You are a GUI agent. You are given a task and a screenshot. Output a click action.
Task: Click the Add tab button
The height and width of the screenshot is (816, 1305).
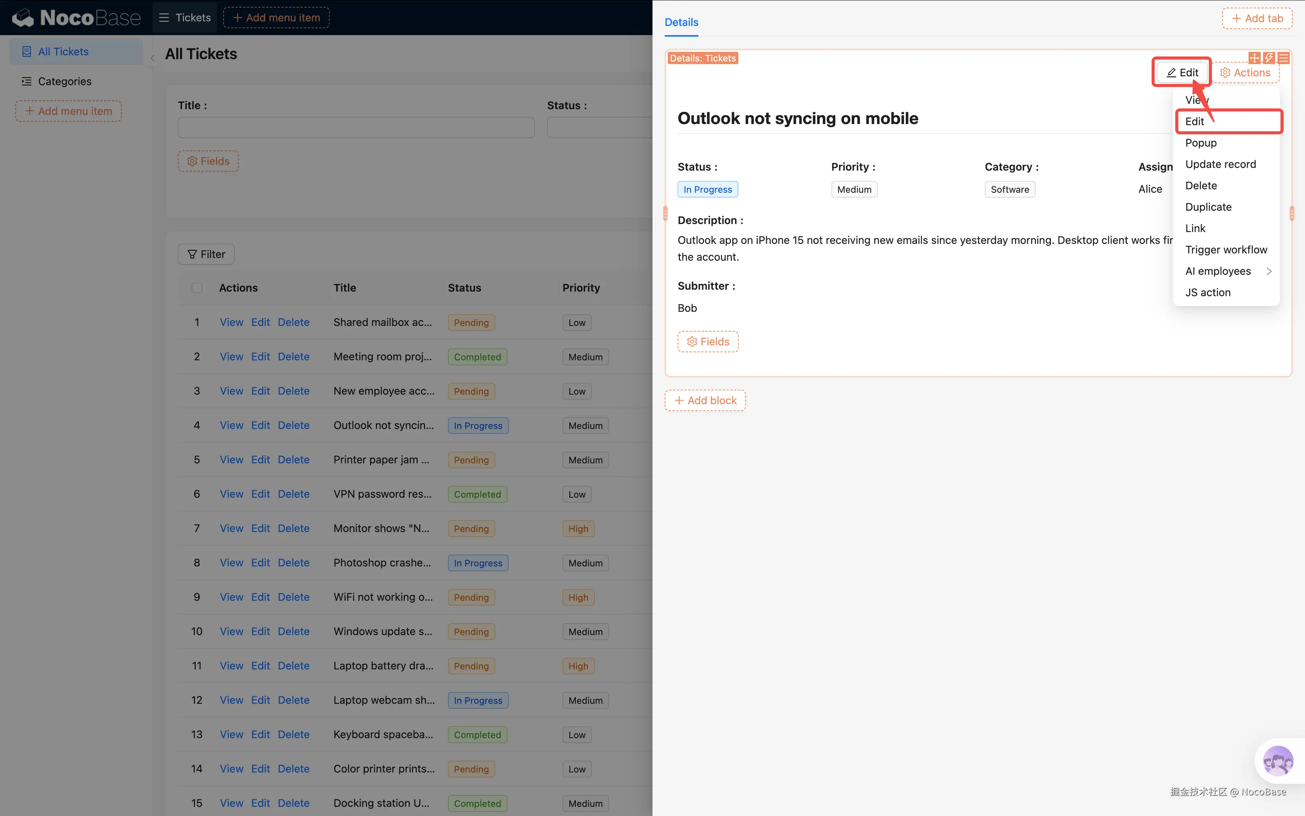pyautogui.click(x=1257, y=18)
